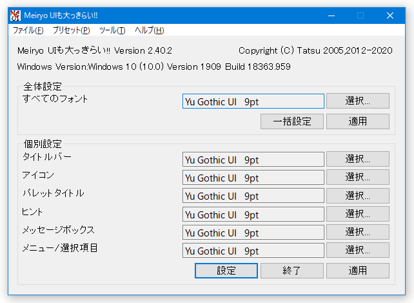
Task: Click 選択... button for すべてのフォント
Action: click(358, 101)
